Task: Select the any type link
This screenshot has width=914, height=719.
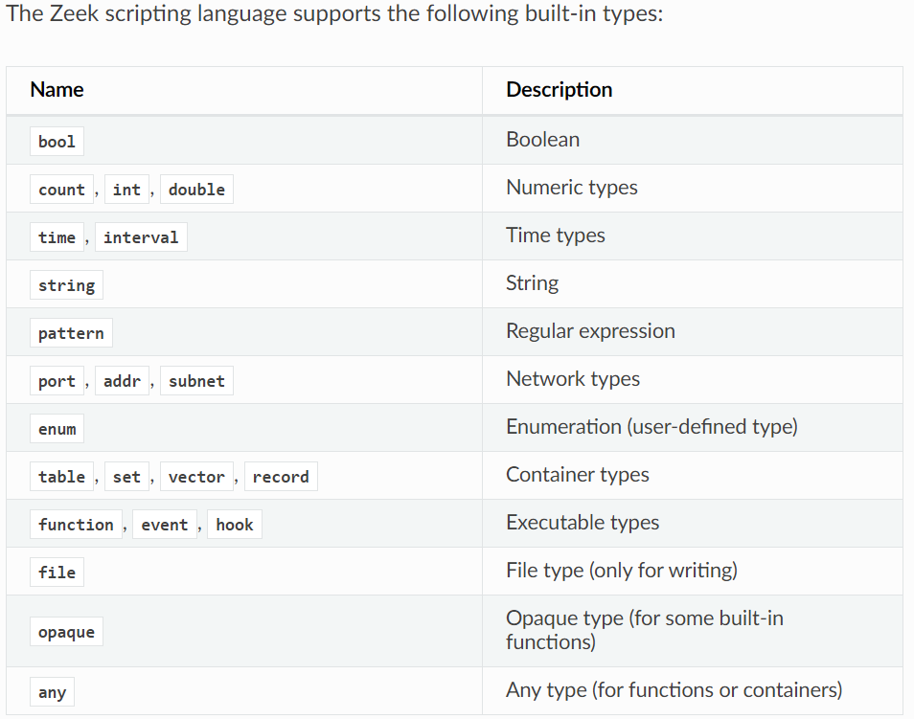Action: click(x=52, y=692)
